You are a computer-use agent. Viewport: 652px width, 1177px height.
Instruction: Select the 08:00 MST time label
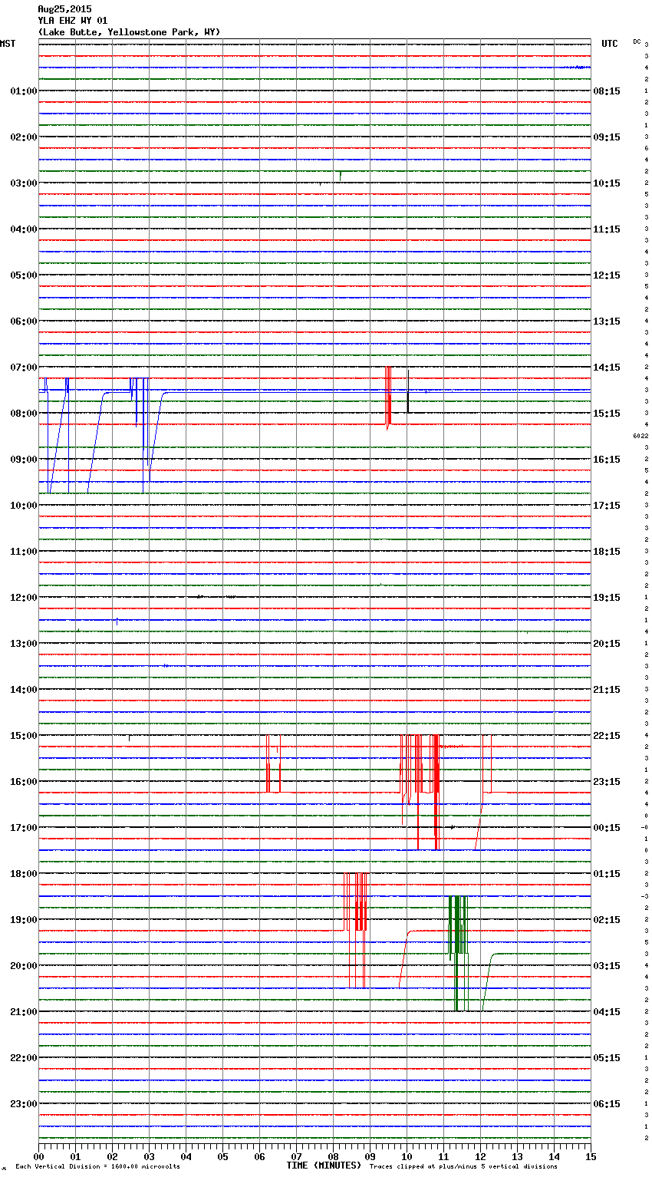tap(23, 413)
